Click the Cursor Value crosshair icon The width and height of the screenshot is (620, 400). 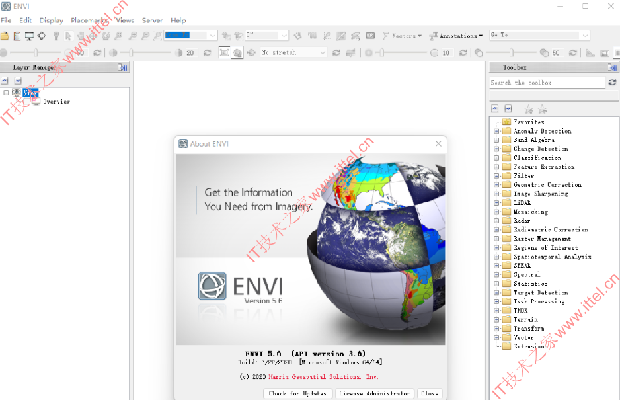[x=42, y=36]
